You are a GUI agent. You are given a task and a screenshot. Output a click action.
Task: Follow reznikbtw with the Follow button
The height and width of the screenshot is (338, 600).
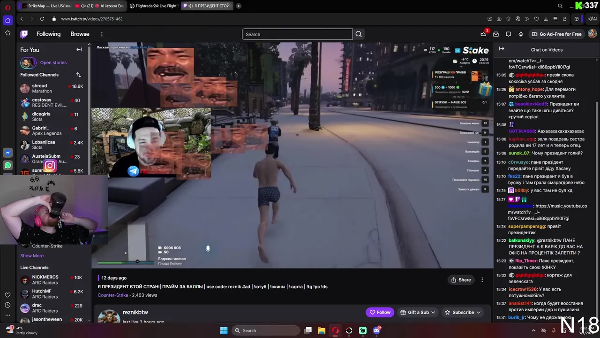(380, 312)
